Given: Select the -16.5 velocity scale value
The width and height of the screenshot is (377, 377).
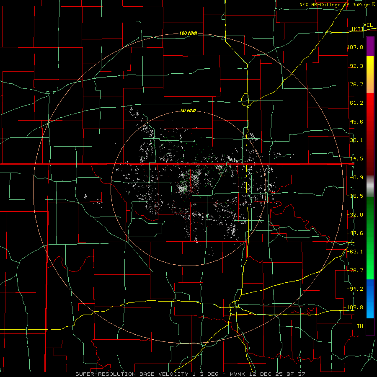Looking at the screenshot, I should click(x=355, y=196).
